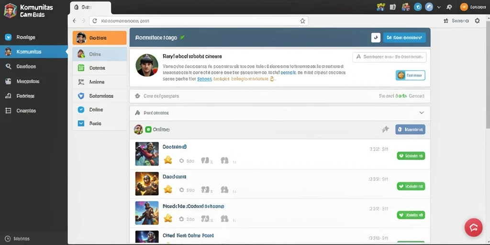
Task: Click the small avatar in the Online header row
Action: click(x=138, y=129)
